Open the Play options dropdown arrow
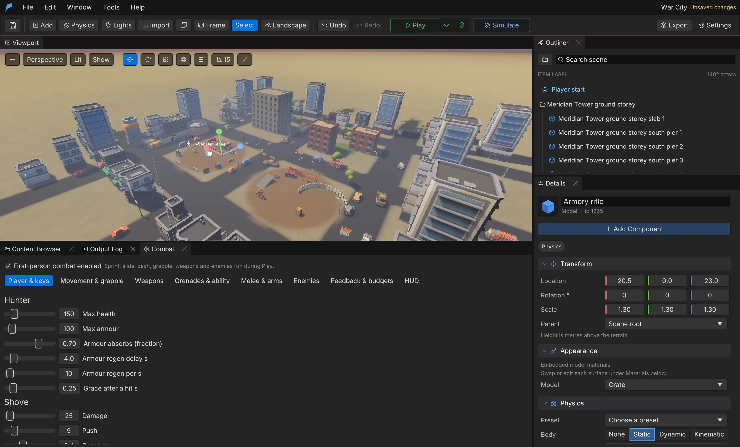This screenshot has width=740, height=447. pos(446,25)
